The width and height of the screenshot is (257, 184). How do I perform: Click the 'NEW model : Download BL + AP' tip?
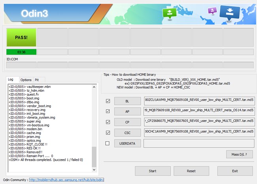[153, 87]
